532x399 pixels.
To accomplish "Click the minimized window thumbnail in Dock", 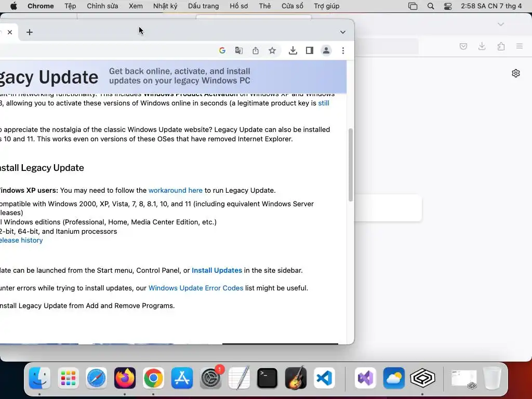I will tap(464, 379).
